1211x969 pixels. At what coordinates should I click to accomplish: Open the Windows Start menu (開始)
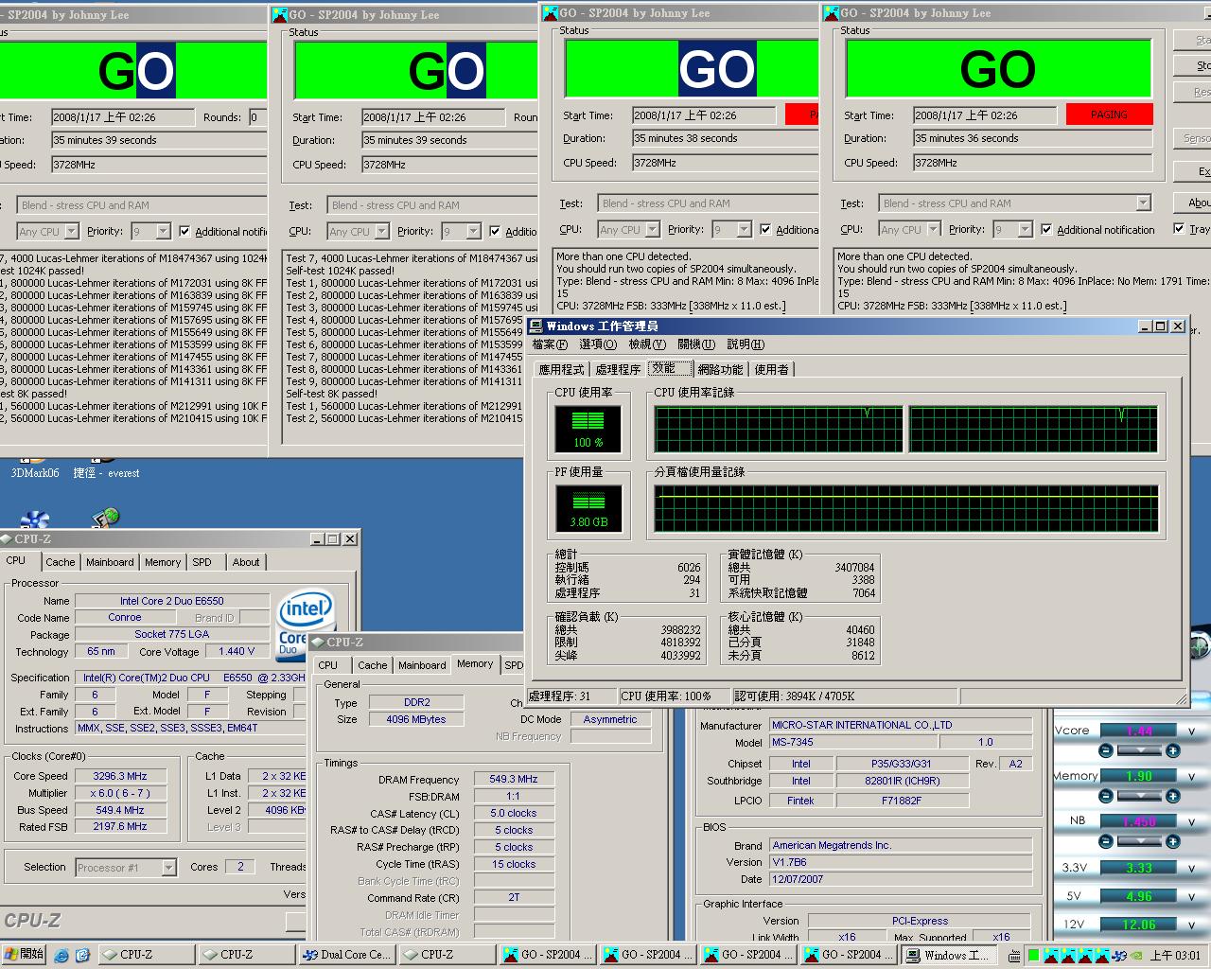click(x=23, y=955)
